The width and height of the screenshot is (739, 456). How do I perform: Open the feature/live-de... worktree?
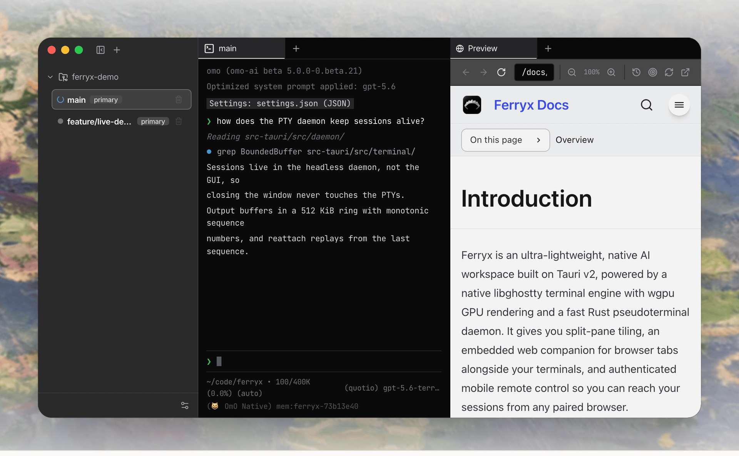point(99,122)
